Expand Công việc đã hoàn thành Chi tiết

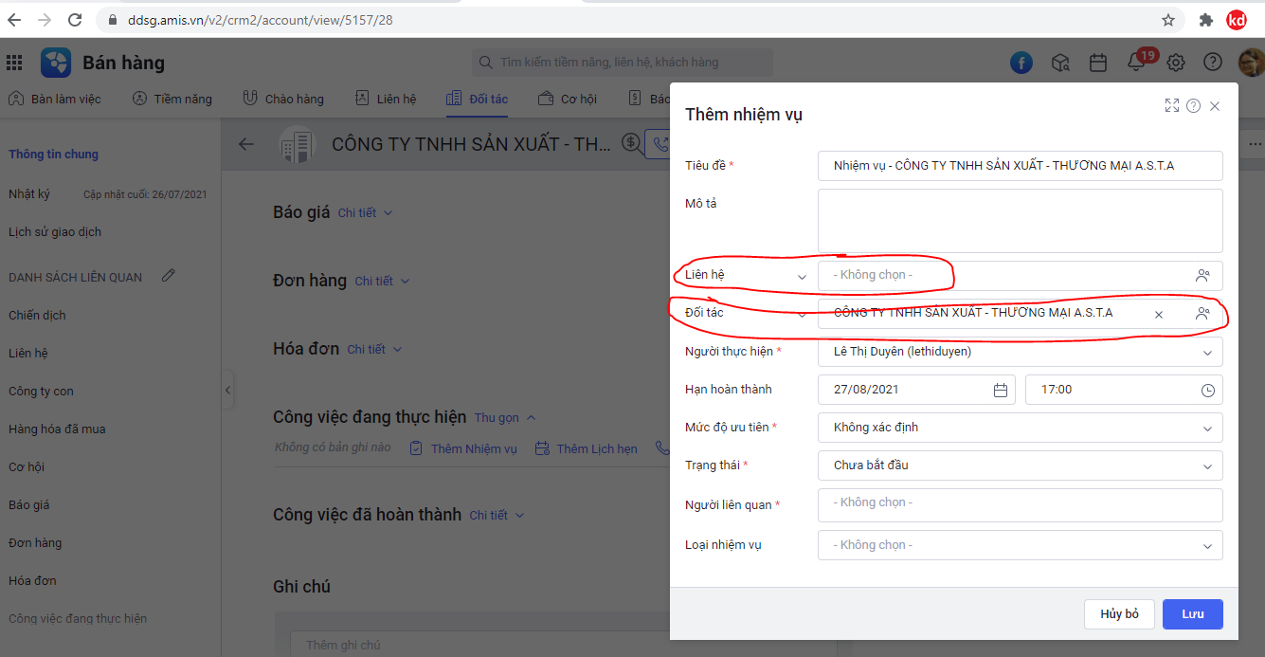pyautogui.click(x=497, y=516)
